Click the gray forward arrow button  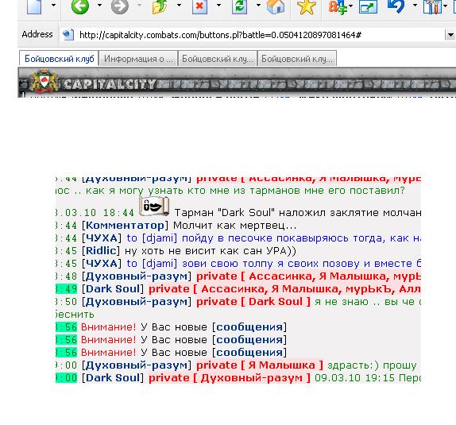click(120, 6)
